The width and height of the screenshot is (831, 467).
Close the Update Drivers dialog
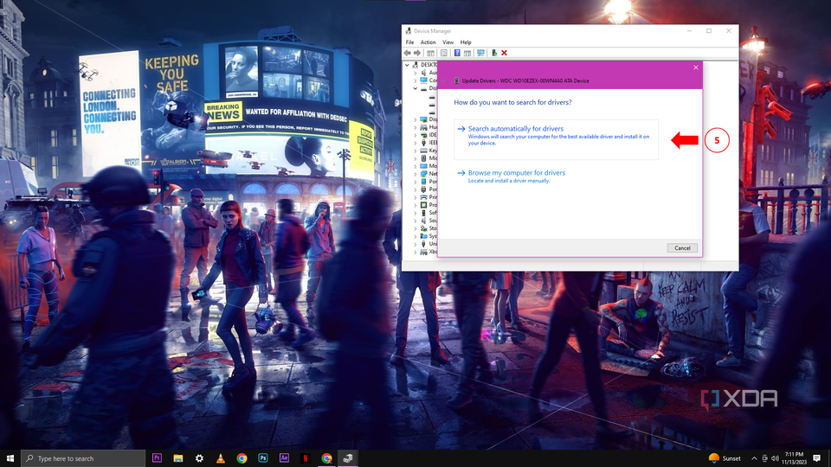696,67
